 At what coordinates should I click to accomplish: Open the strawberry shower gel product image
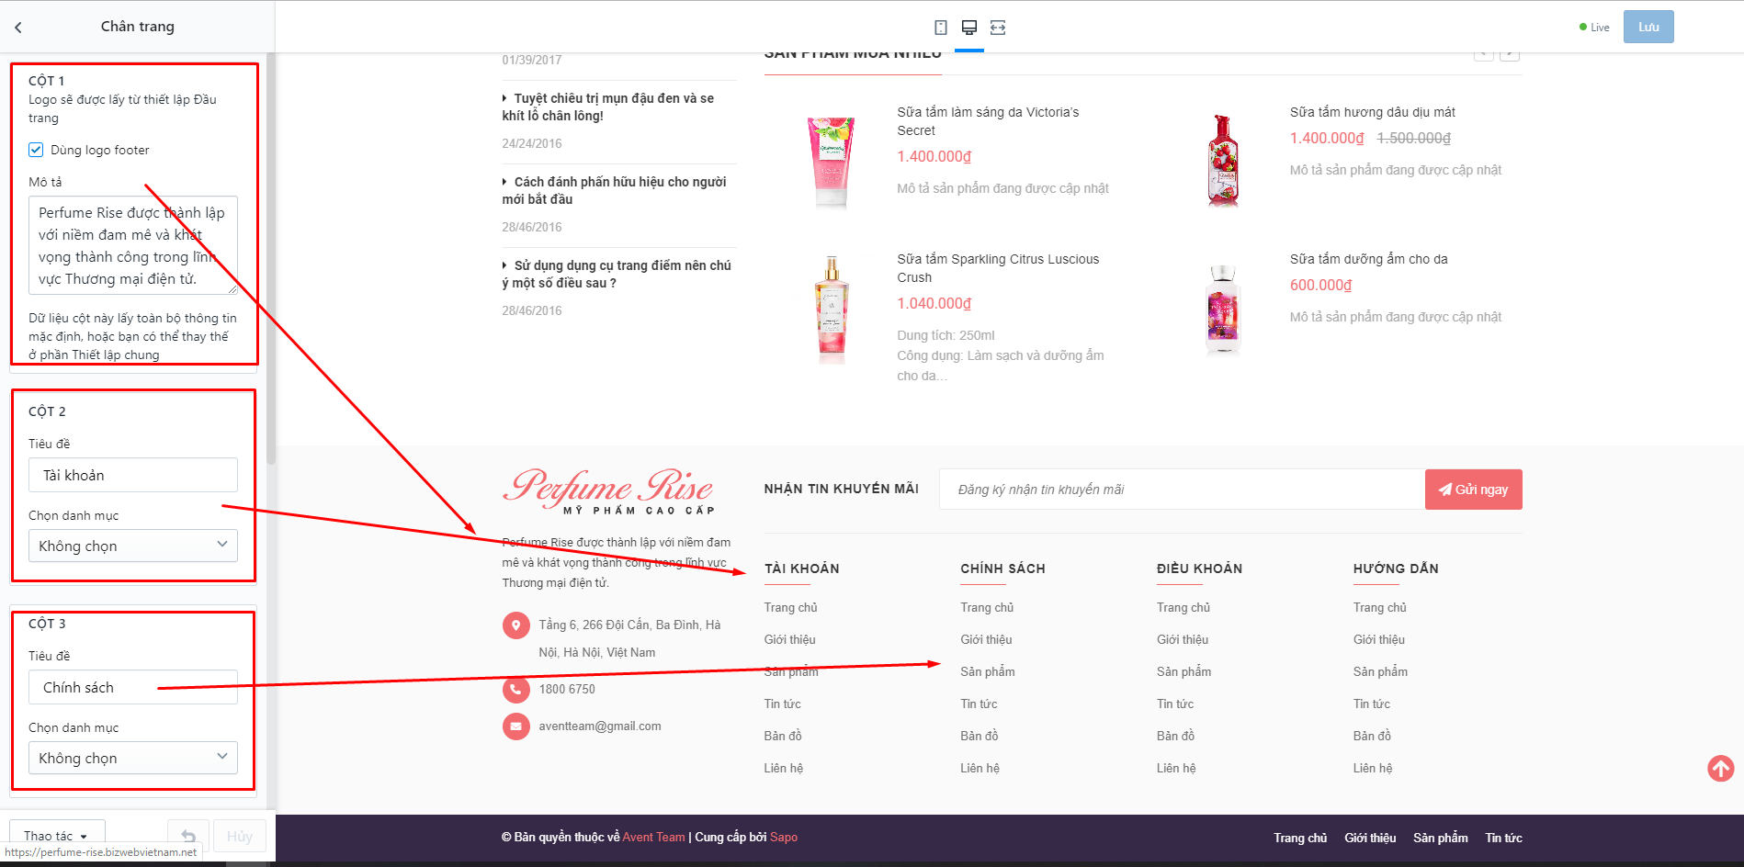(x=1223, y=160)
